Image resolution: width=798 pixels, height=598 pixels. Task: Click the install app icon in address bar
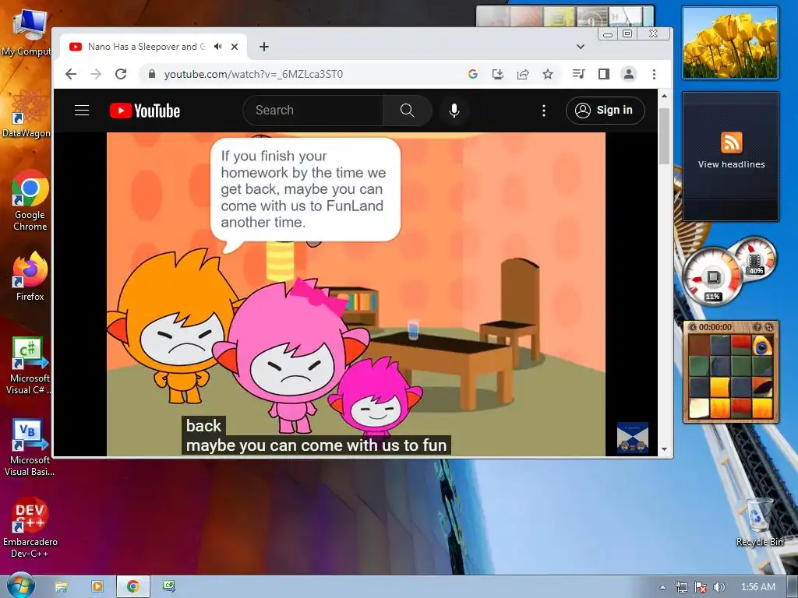(498, 74)
